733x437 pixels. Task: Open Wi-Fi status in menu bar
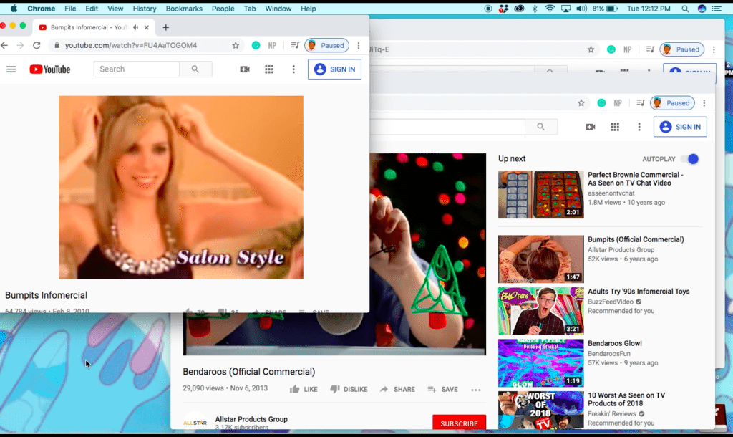550,9
